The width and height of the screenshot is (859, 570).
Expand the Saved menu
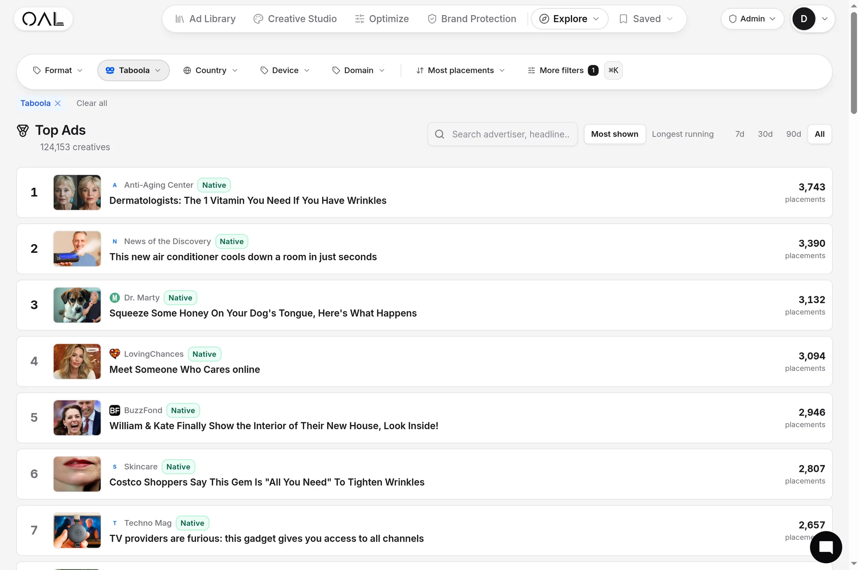coord(646,19)
